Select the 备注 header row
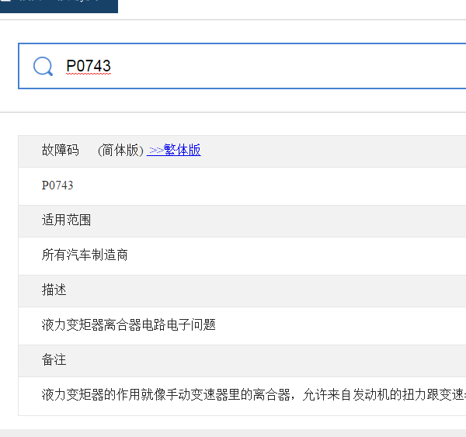466x437 pixels. tap(242, 360)
